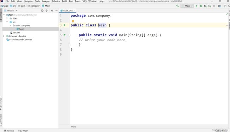Open the Project view type dropdown

pos(11,11)
